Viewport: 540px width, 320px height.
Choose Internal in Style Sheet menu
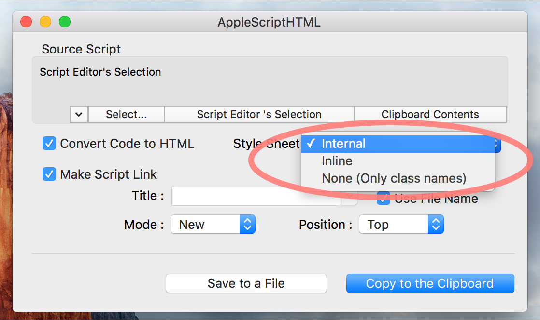(398, 144)
